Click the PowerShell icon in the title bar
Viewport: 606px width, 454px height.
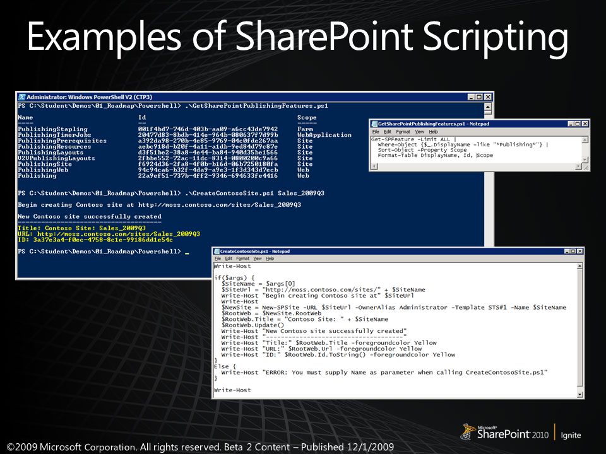[22, 97]
